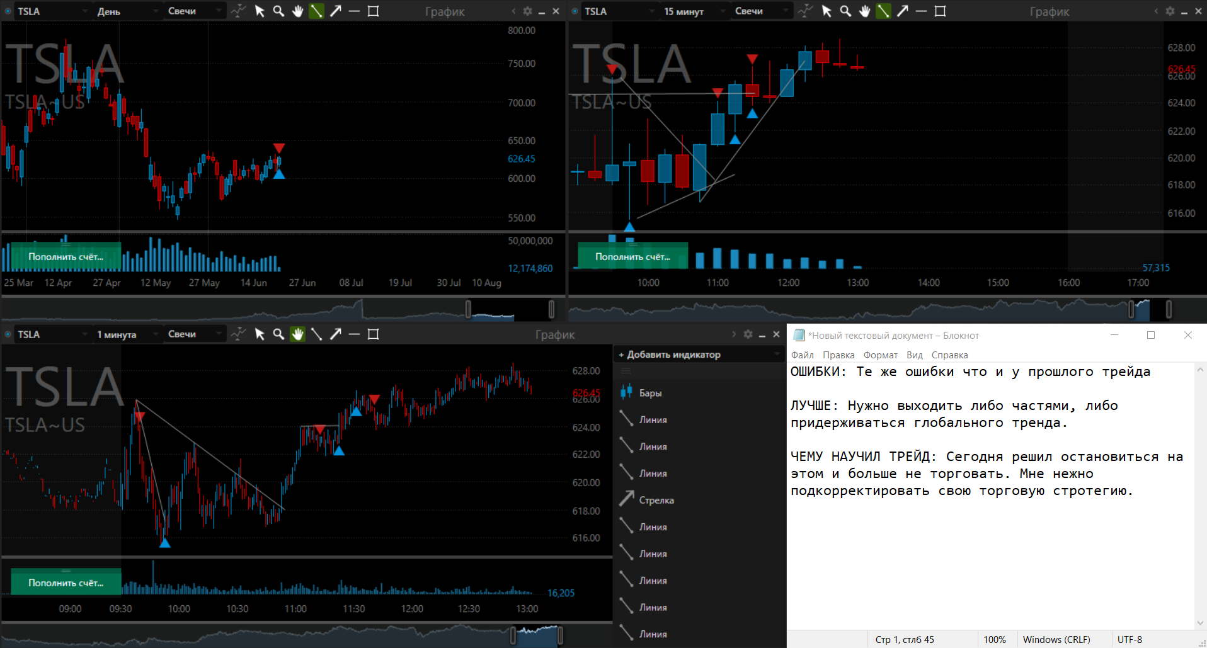Pick line drawing tool in 1-minute chart
The height and width of the screenshot is (648, 1207).
pyautogui.click(x=316, y=334)
